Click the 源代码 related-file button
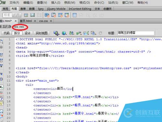 point(5,27)
